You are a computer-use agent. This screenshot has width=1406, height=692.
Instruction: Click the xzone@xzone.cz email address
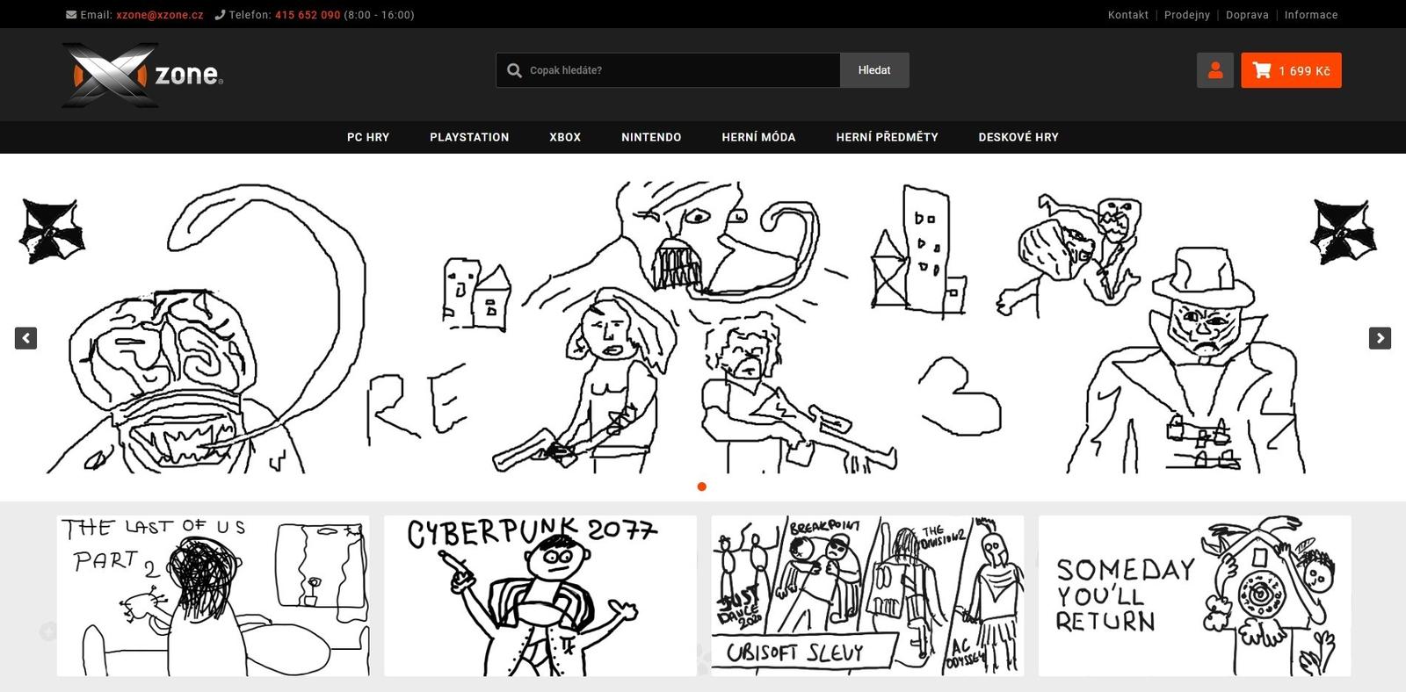pyautogui.click(x=160, y=15)
